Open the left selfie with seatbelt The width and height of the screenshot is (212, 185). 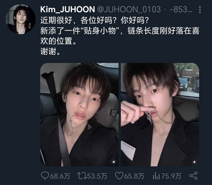pyautogui.click(x=79, y=115)
